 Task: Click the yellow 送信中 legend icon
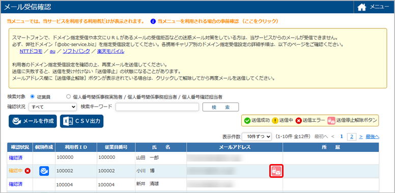[x=275, y=121]
